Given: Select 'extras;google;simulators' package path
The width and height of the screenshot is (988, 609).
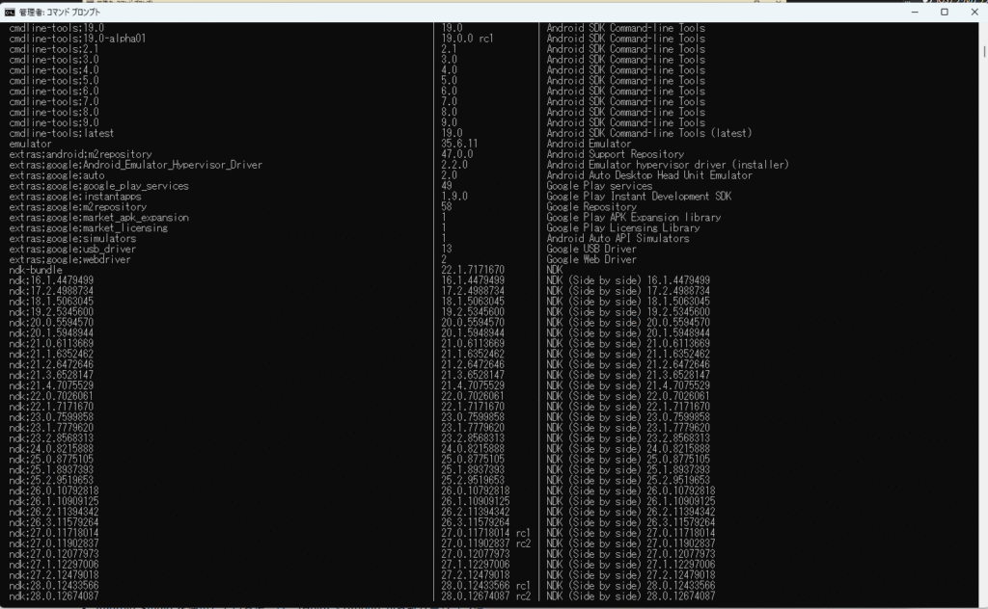Looking at the screenshot, I should (72, 239).
